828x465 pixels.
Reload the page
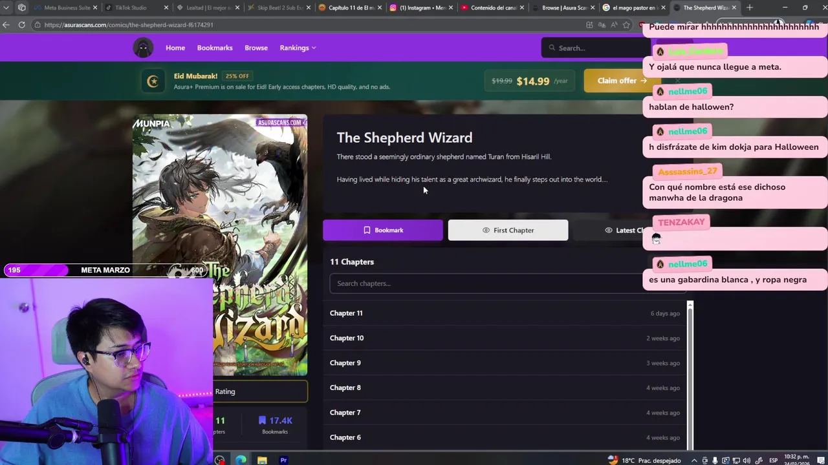(21, 25)
